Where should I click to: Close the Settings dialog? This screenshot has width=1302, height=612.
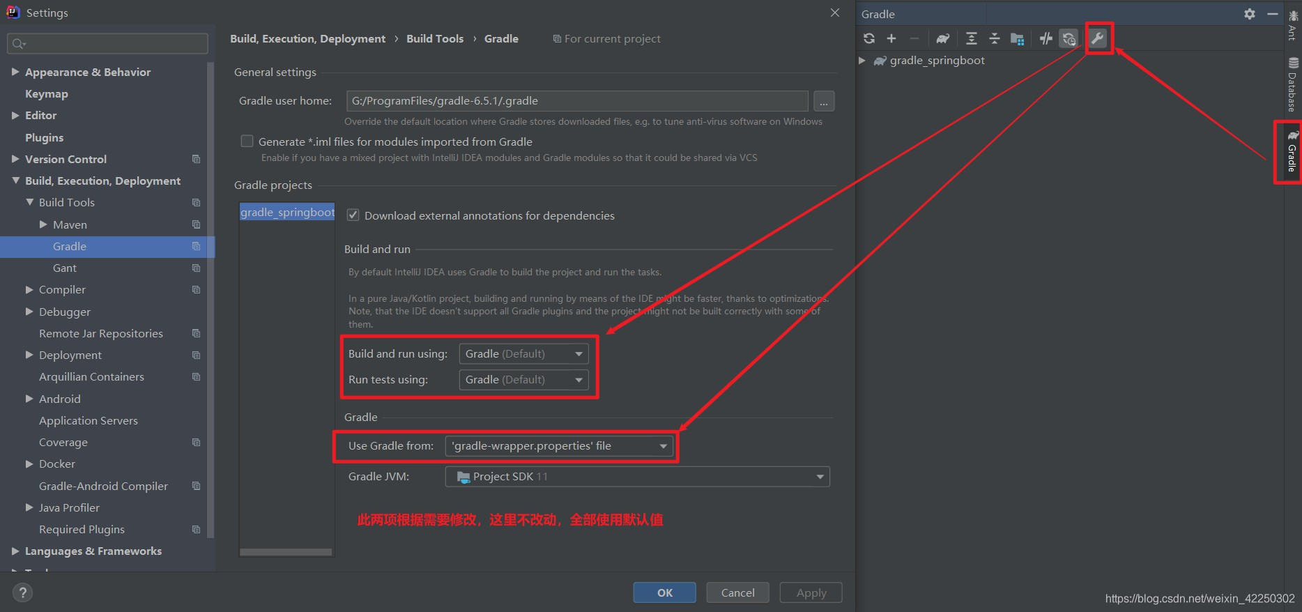coord(835,13)
